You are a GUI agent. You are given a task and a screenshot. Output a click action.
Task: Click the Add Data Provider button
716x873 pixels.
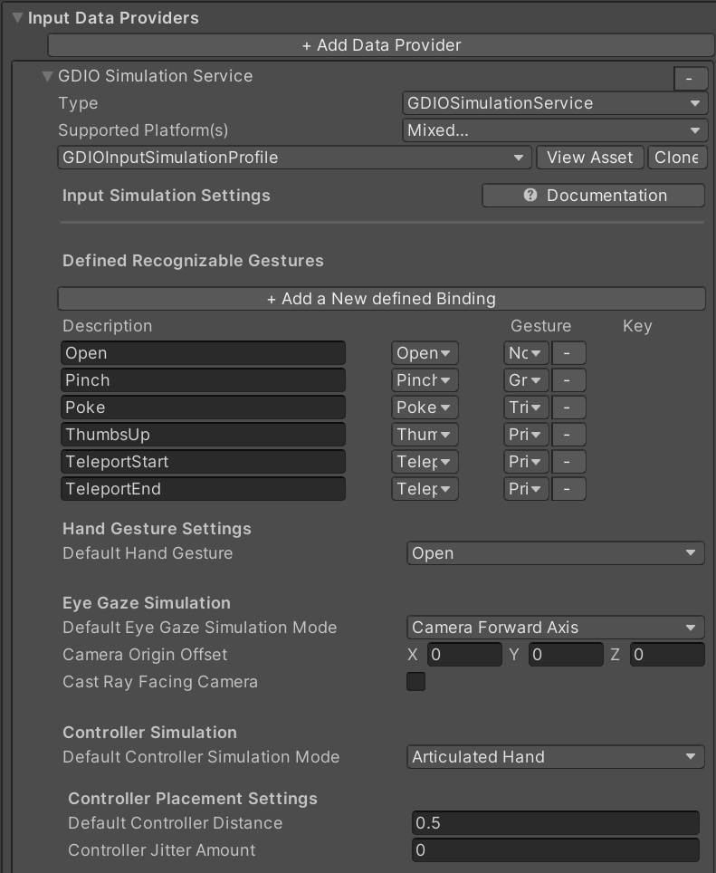pos(381,45)
